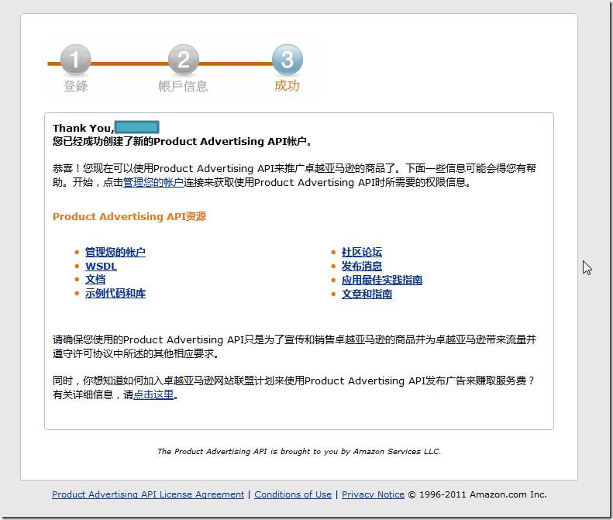The width and height of the screenshot is (613, 520).
Task: Visit the 社区论坛 link
Action: (362, 252)
